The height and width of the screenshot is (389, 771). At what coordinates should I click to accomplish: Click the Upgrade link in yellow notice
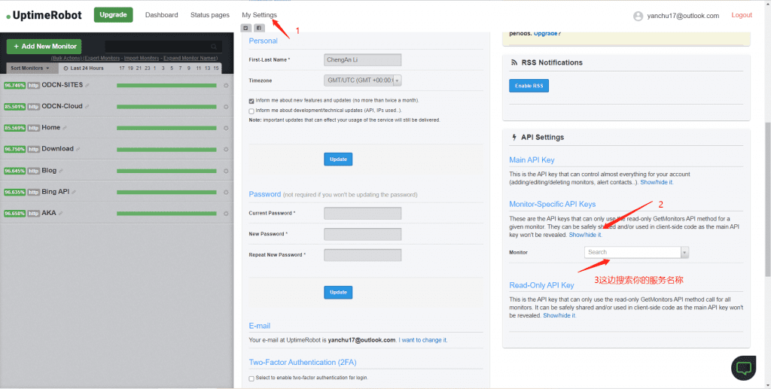pyautogui.click(x=545, y=33)
